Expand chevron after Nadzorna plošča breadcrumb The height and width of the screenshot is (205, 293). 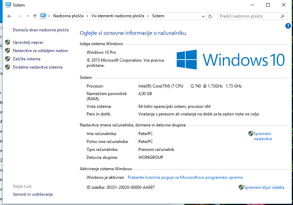tap(87, 16)
